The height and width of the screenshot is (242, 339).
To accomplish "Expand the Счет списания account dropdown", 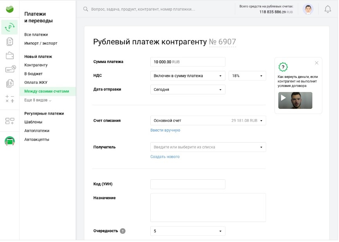I will [208, 121].
